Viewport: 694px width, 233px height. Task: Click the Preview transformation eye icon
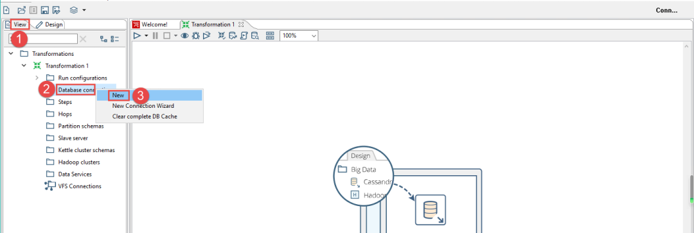pos(185,36)
